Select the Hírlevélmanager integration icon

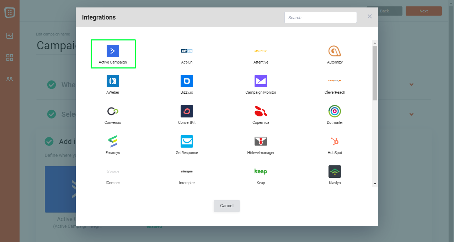pyautogui.click(x=261, y=141)
